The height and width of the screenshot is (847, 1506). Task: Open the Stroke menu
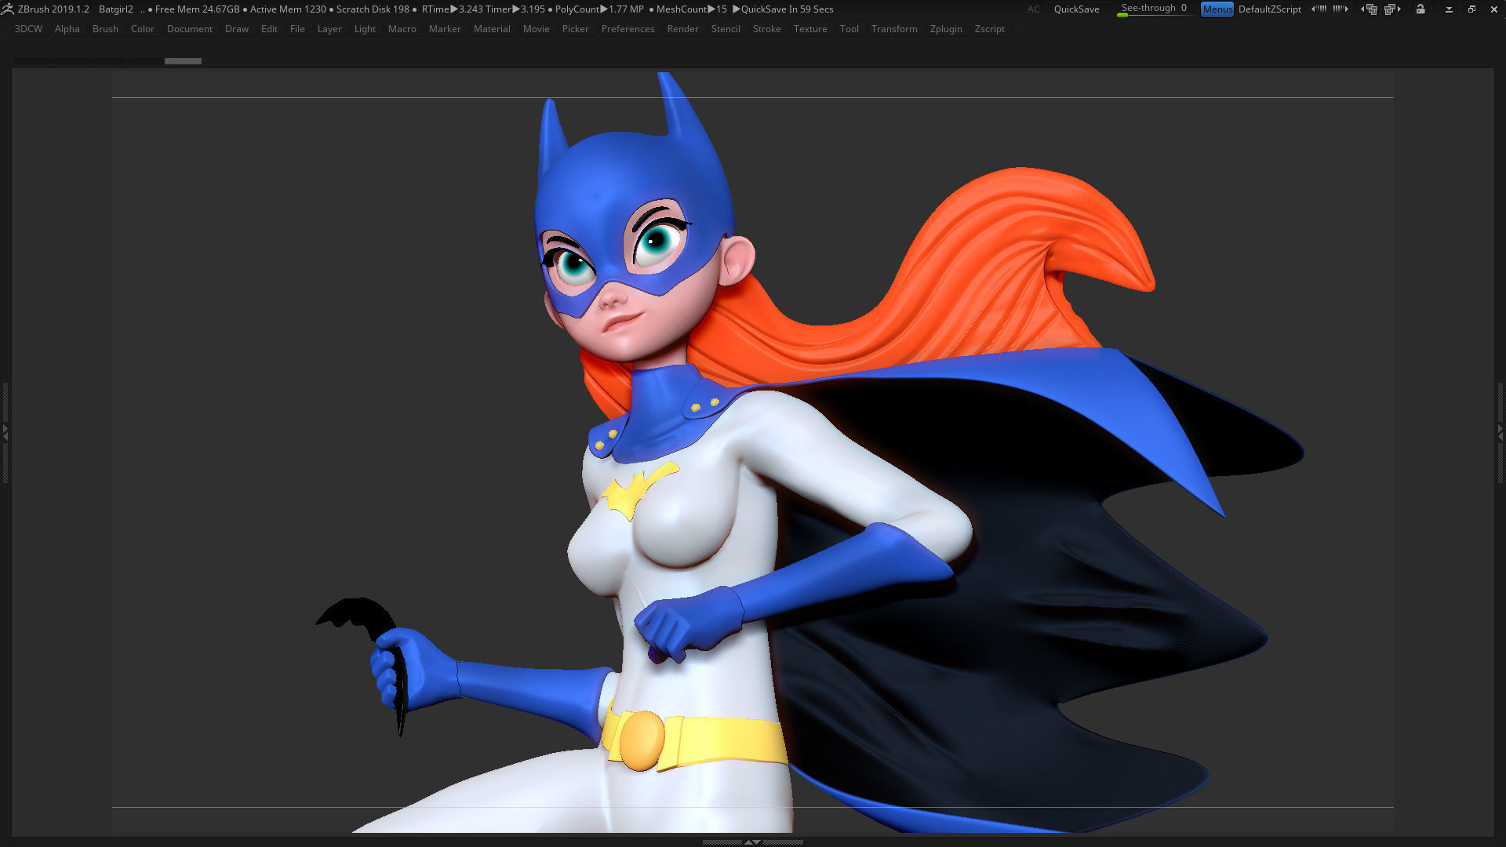click(x=767, y=29)
